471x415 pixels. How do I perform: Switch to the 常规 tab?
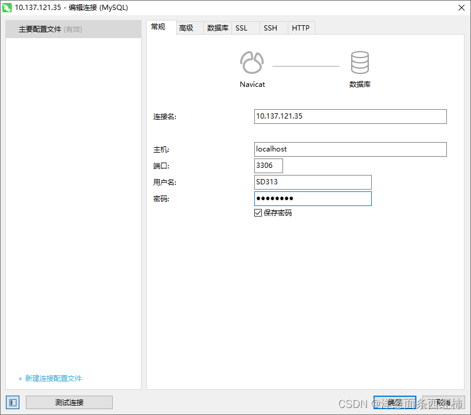[162, 28]
